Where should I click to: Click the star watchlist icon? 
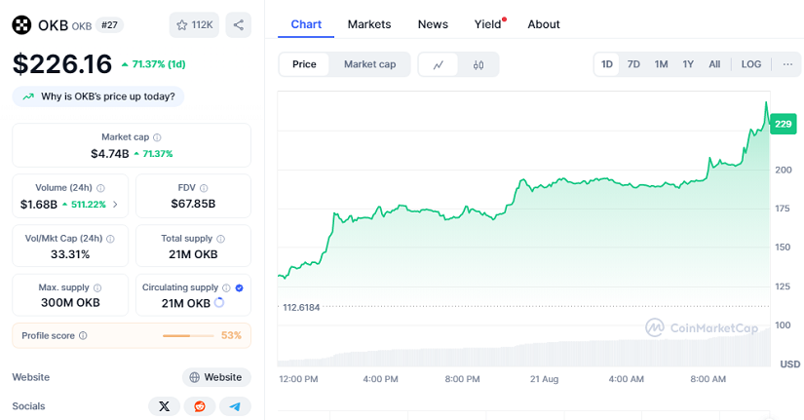click(x=182, y=24)
